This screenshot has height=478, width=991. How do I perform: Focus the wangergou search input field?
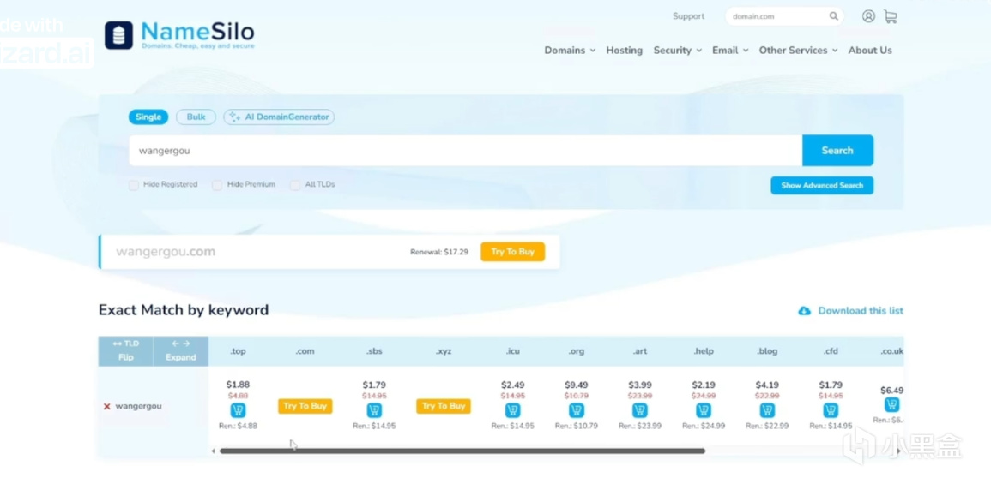coord(466,151)
